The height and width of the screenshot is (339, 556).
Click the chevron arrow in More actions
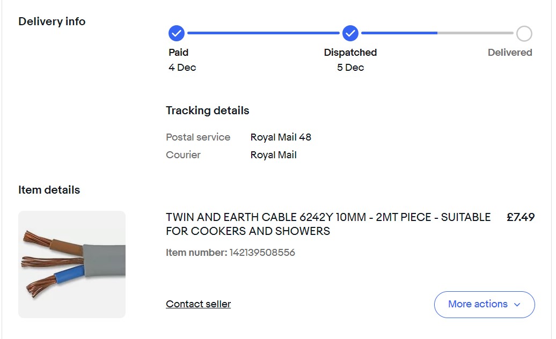pyautogui.click(x=517, y=305)
